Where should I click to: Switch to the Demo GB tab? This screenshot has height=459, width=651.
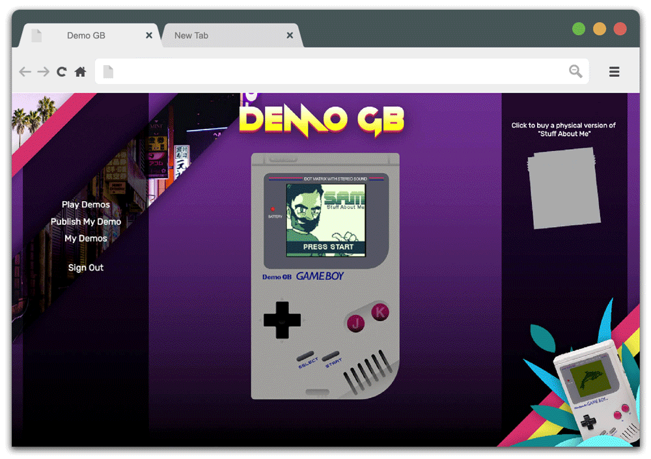[x=90, y=35]
